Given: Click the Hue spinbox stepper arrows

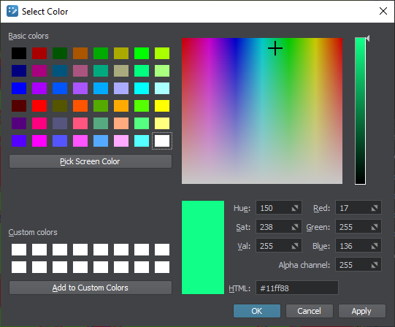Looking at the screenshot, I should (x=295, y=208).
